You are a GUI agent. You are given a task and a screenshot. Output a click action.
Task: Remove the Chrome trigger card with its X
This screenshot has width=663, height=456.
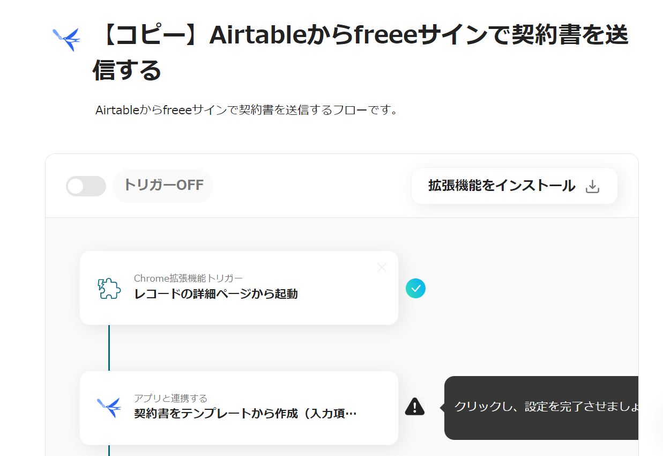[x=382, y=267]
